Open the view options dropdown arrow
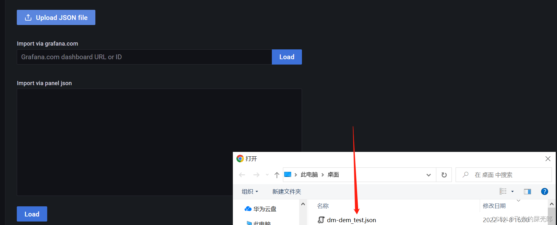 [513, 191]
